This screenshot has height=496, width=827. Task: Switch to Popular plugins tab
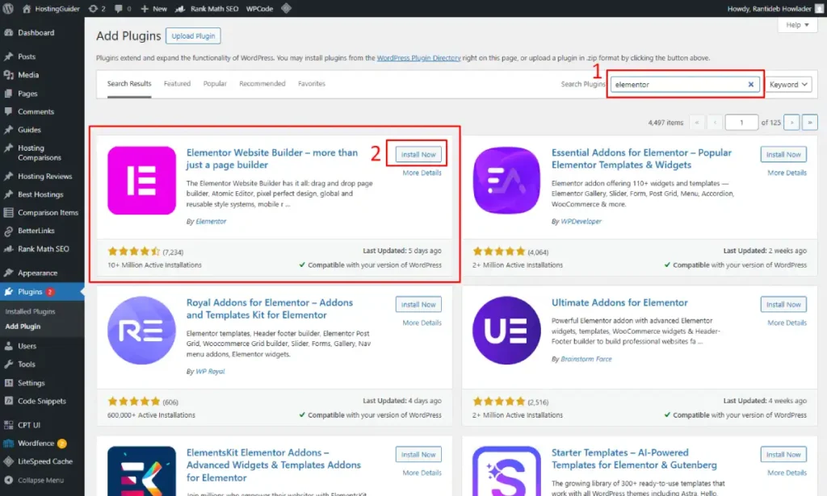215,84
